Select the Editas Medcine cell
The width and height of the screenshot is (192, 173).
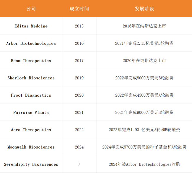coord(31,26)
